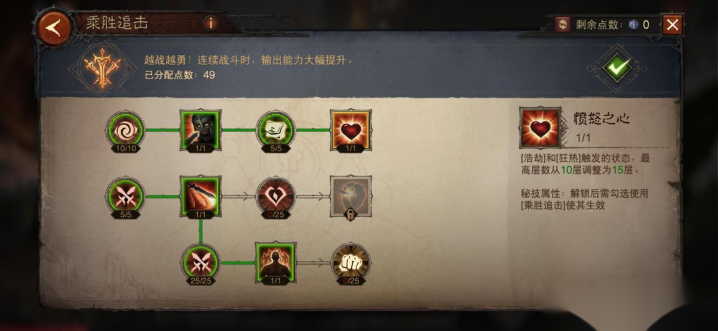Select the flexed arm skill node showing 5/5
The height and width of the screenshot is (331, 718).
coord(275,130)
